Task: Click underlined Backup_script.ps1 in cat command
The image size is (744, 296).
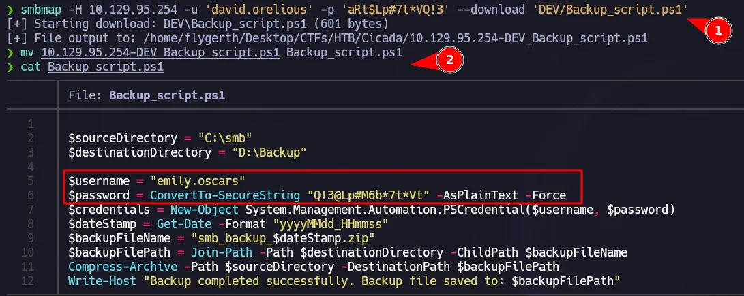Action: [106, 67]
